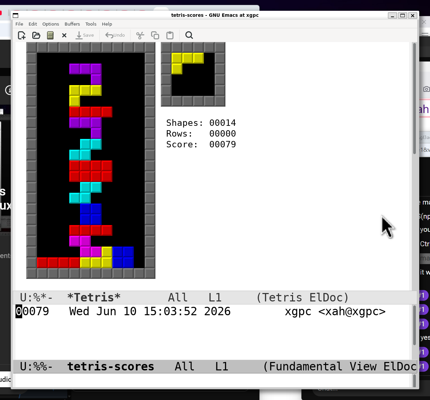Viewport: 430px width, 400px height.
Task: Close the Emacs window
Action: (x=413, y=15)
